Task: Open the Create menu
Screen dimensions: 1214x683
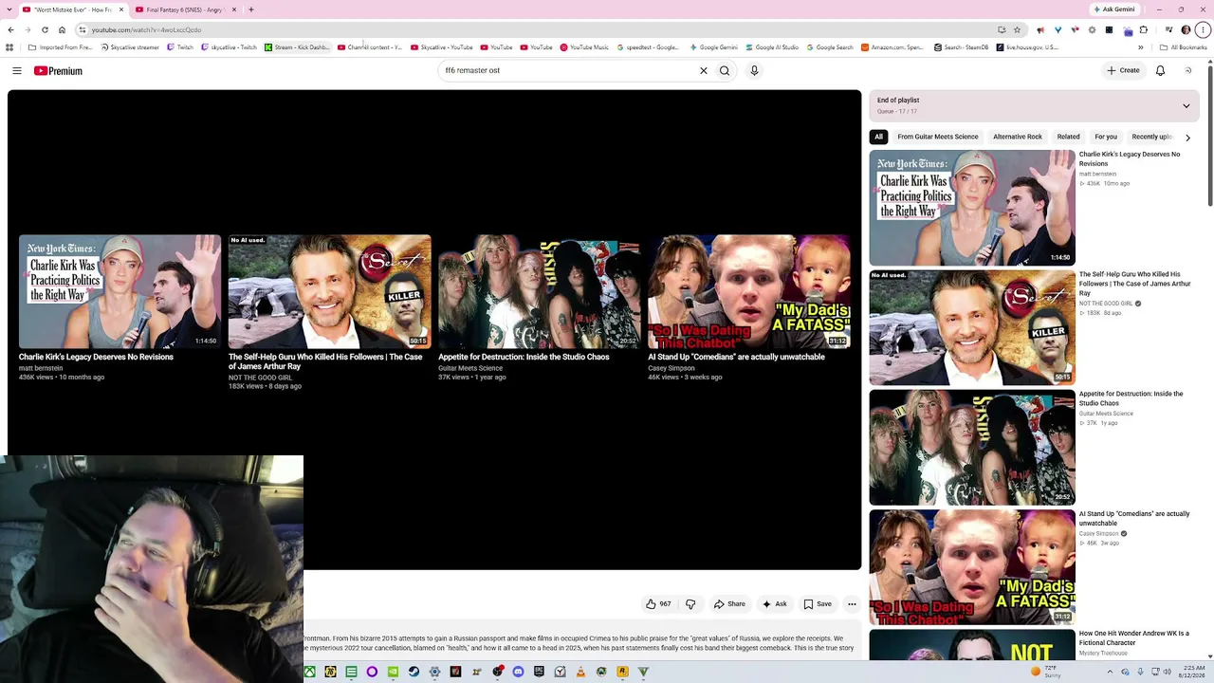Action: [1123, 70]
